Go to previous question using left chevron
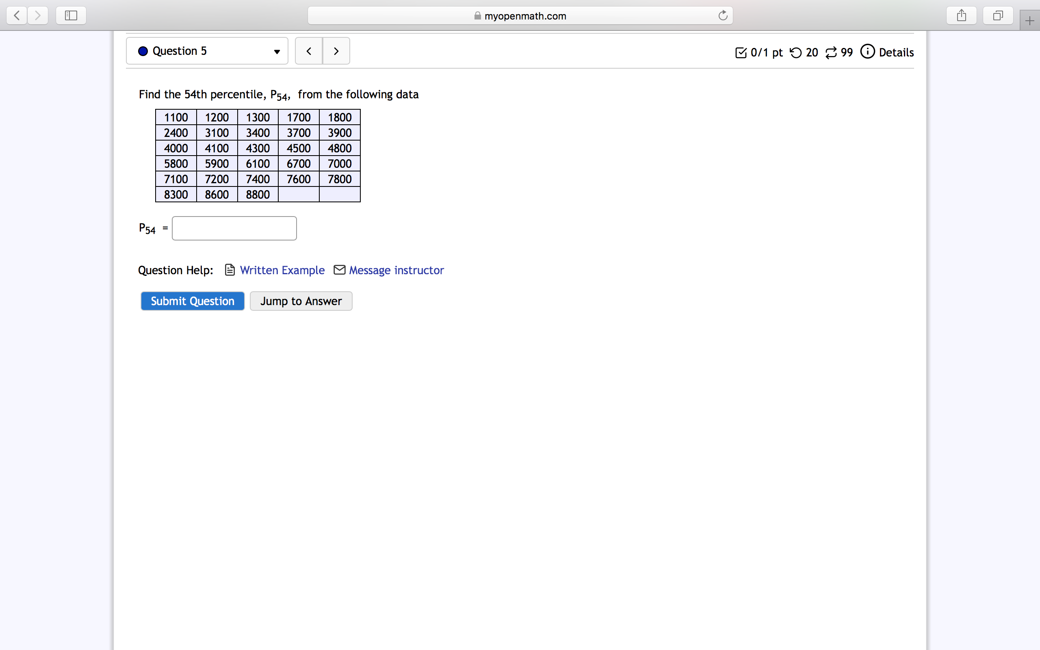The height and width of the screenshot is (650, 1040). (309, 51)
